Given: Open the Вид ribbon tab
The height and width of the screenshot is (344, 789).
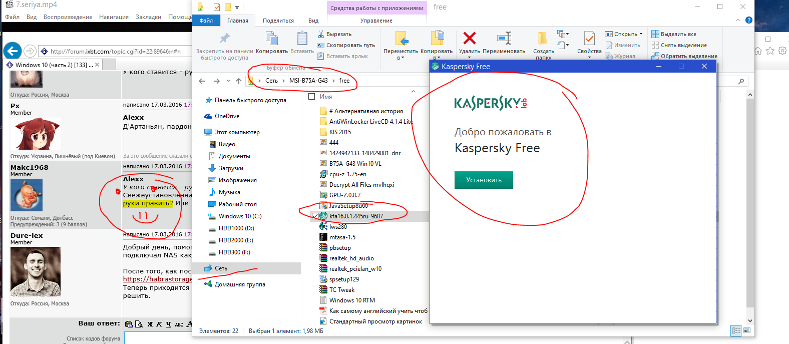Looking at the screenshot, I should point(313,21).
